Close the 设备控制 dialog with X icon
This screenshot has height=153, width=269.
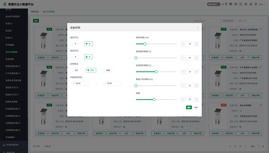(198, 28)
